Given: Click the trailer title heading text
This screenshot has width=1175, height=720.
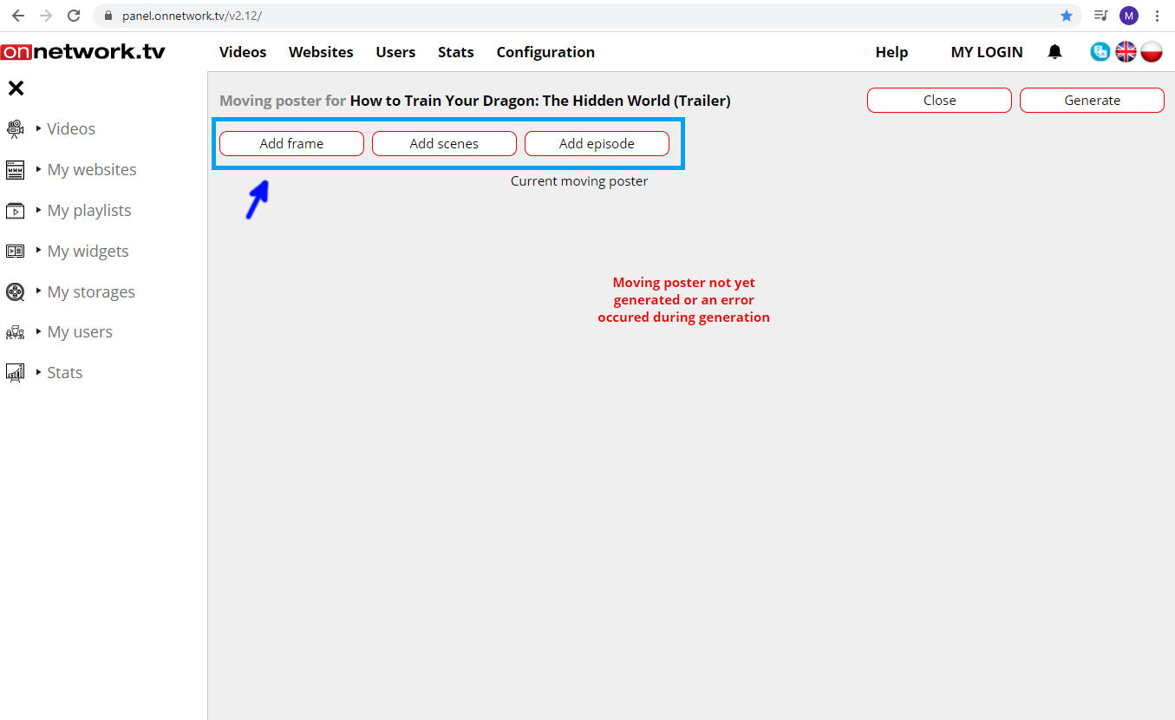Looking at the screenshot, I should (540, 101).
